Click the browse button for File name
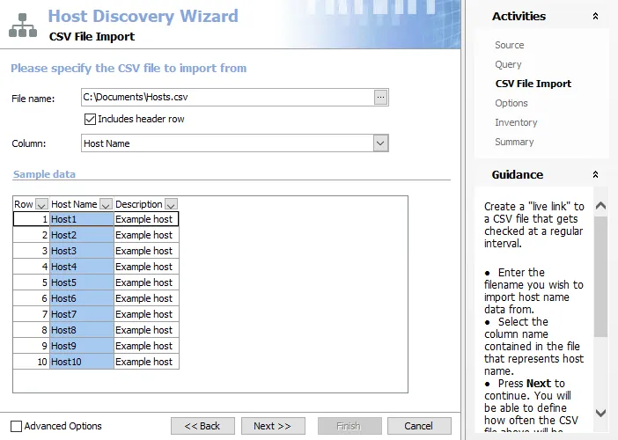 point(380,97)
